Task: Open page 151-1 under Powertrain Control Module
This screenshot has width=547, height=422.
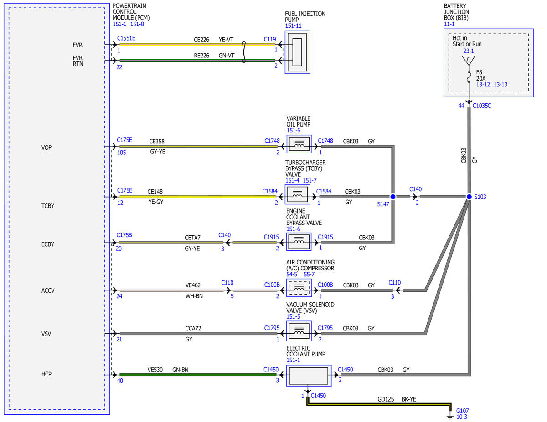Action: (x=119, y=24)
